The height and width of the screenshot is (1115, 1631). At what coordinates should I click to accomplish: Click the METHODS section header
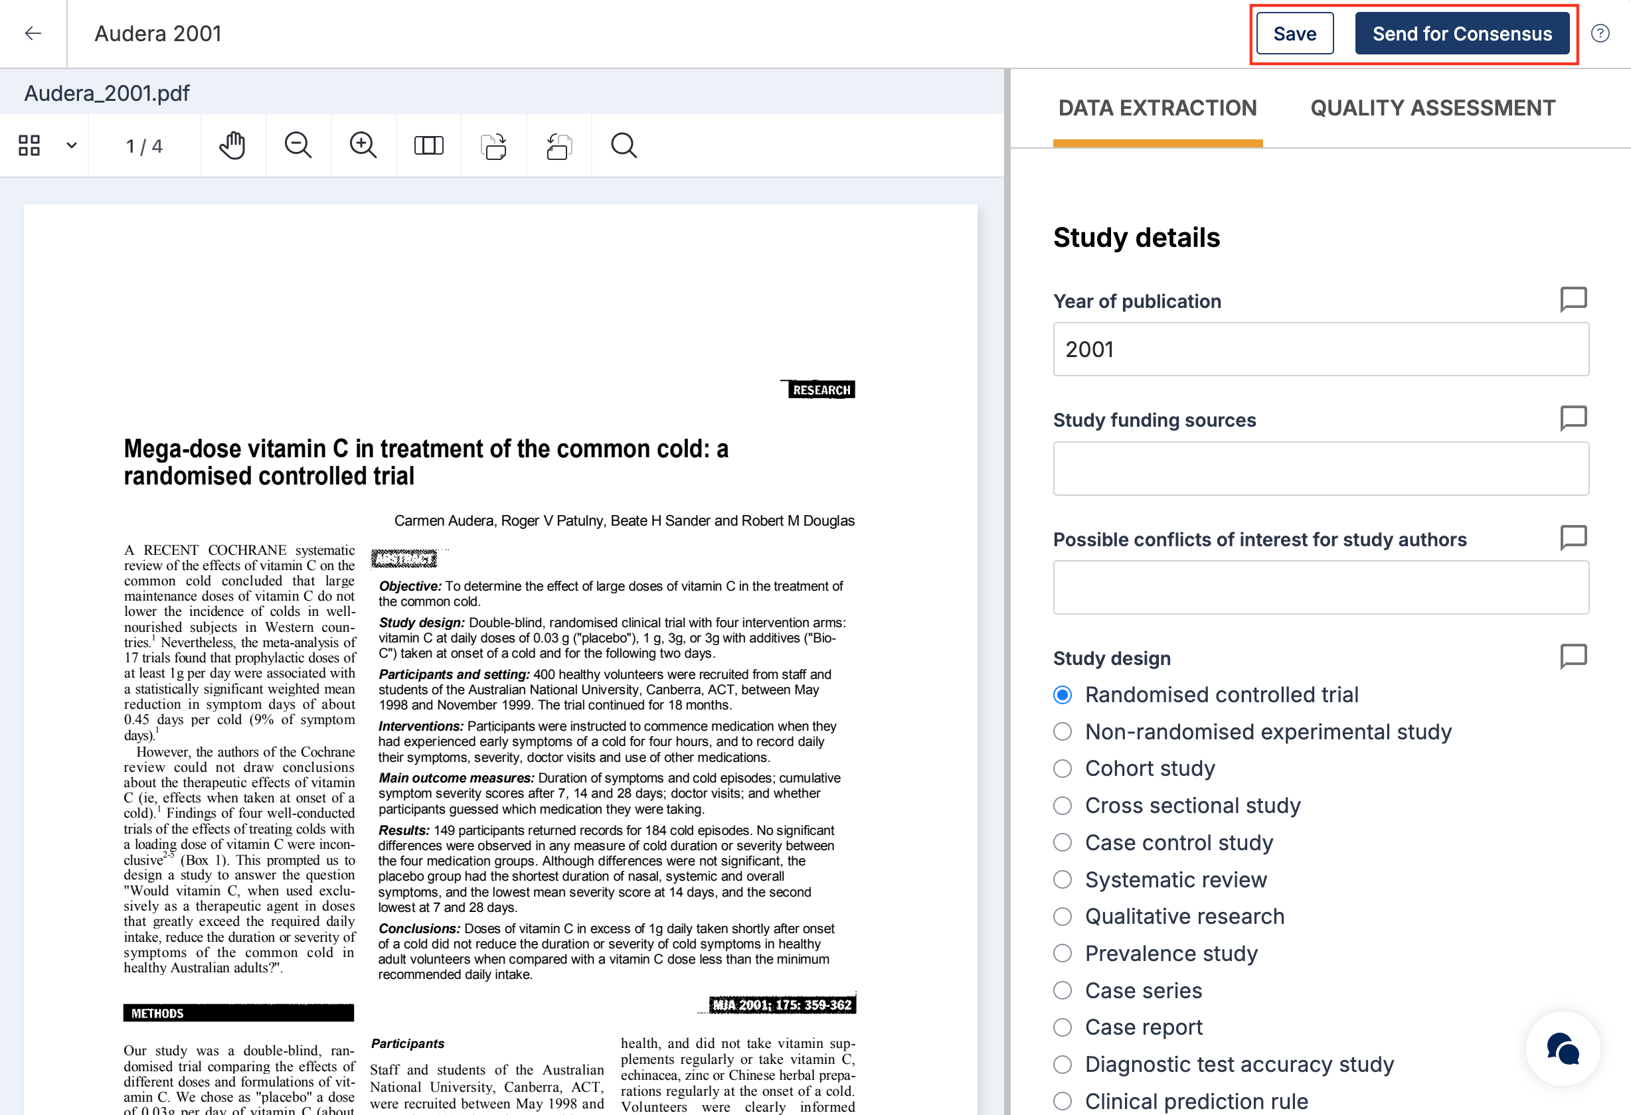[x=238, y=1013]
